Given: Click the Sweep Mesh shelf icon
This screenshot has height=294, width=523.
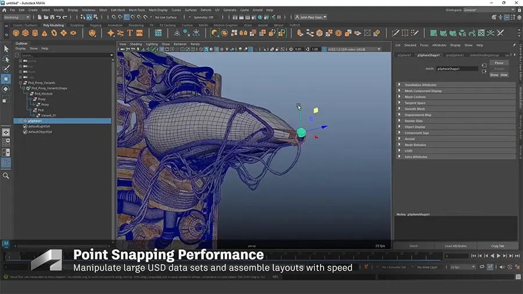Looking at the screenshot, I should click(x=120, y=33).
